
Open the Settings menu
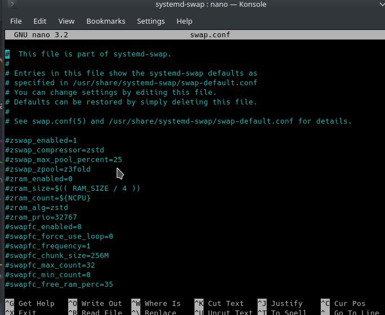point(151,21)
